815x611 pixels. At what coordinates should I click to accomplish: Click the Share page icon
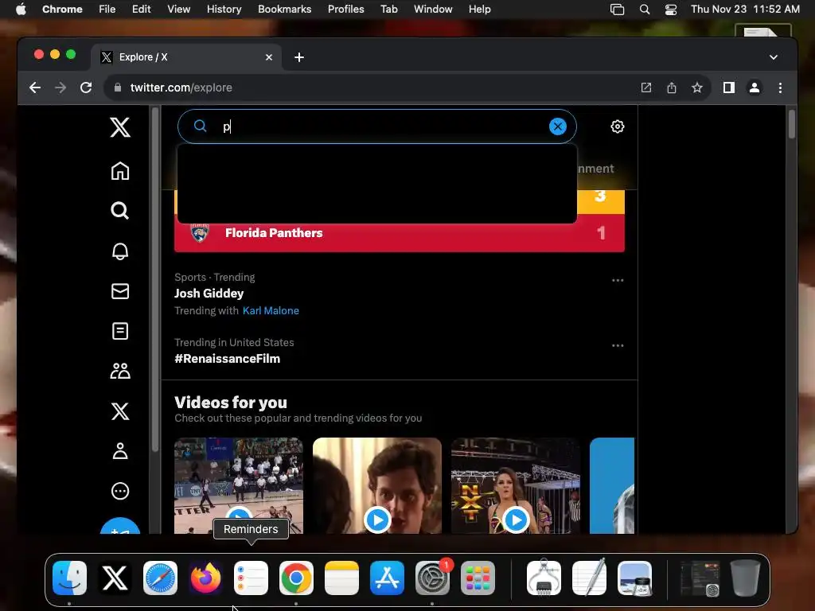coord(672,88)
